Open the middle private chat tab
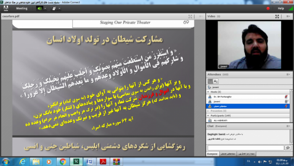This screenshot has height=166, width=294. 228,154
